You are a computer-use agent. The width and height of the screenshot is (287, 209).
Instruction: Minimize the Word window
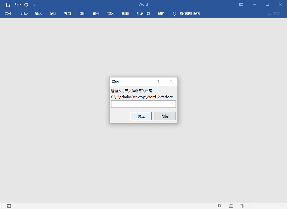tap(254, 4)
